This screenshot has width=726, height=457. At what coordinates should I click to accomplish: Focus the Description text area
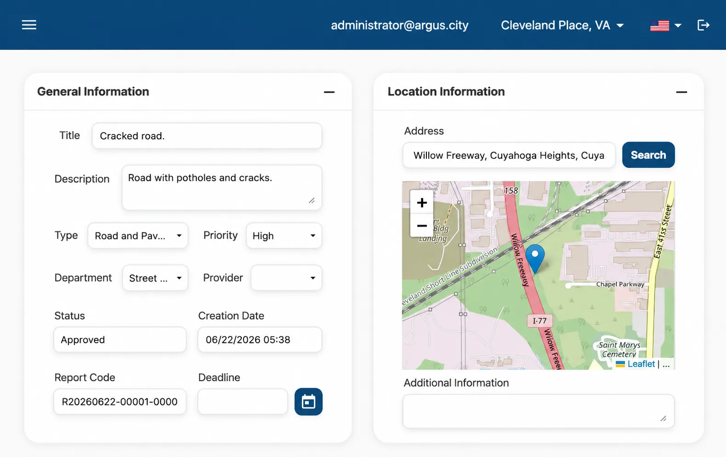pyautogui.click(x=222, y=187)
